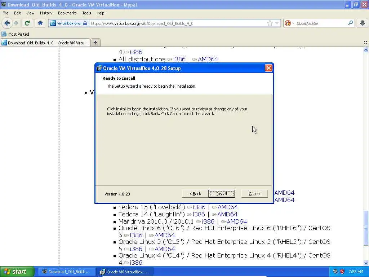Click the DuckDuckGo search field

(320, 23)
